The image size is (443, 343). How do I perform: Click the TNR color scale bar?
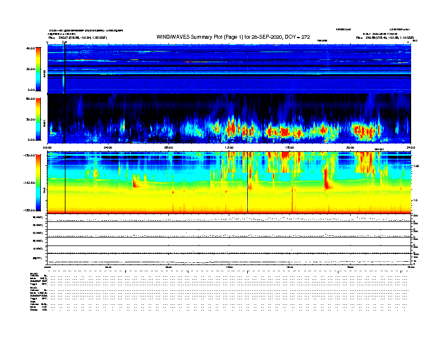click(x=38, y=183)
